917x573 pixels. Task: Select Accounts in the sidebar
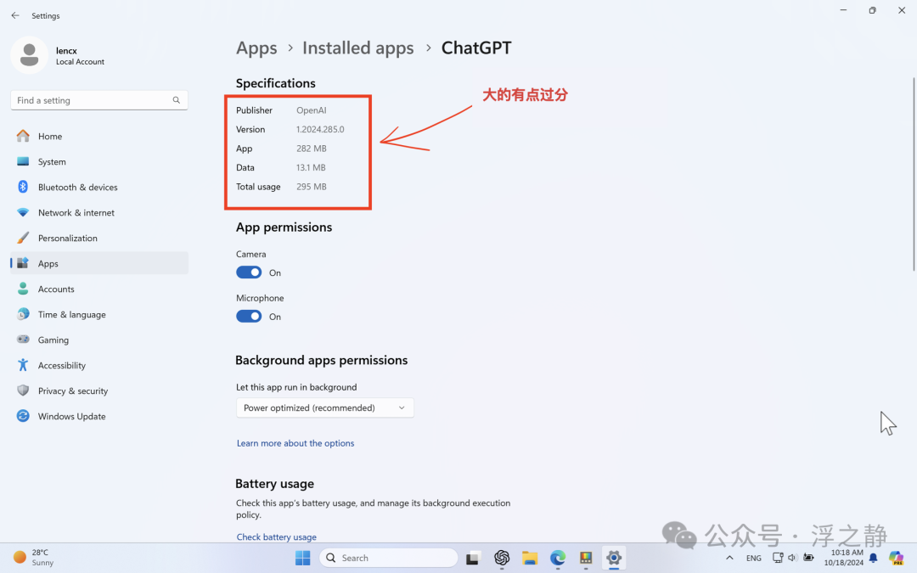click(x=99, y=289)
